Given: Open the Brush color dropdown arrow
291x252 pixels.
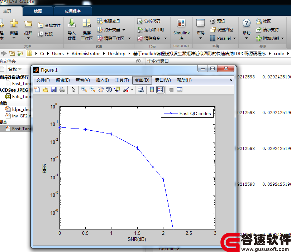Looking at the screenshot, I should pyautogui.click(x=132, y=90).
